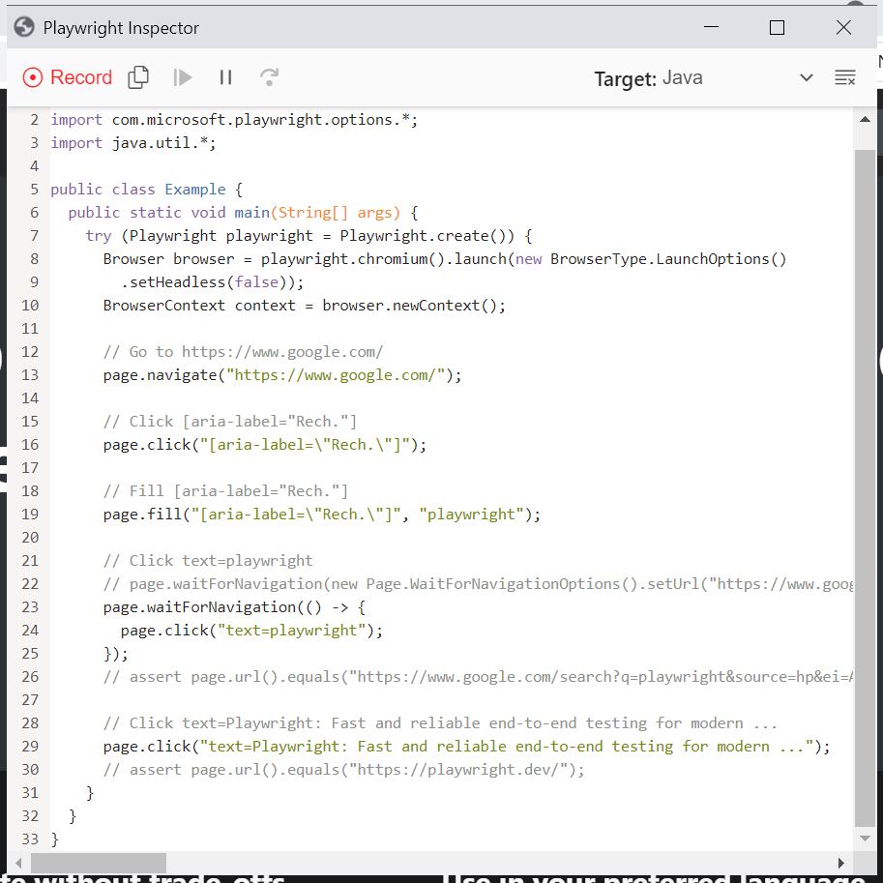This screenshot has width=883, height=883.
Task: Click the line 29 page.click 'Fast and reliable' statement
Action: click(x=466, y=747)
